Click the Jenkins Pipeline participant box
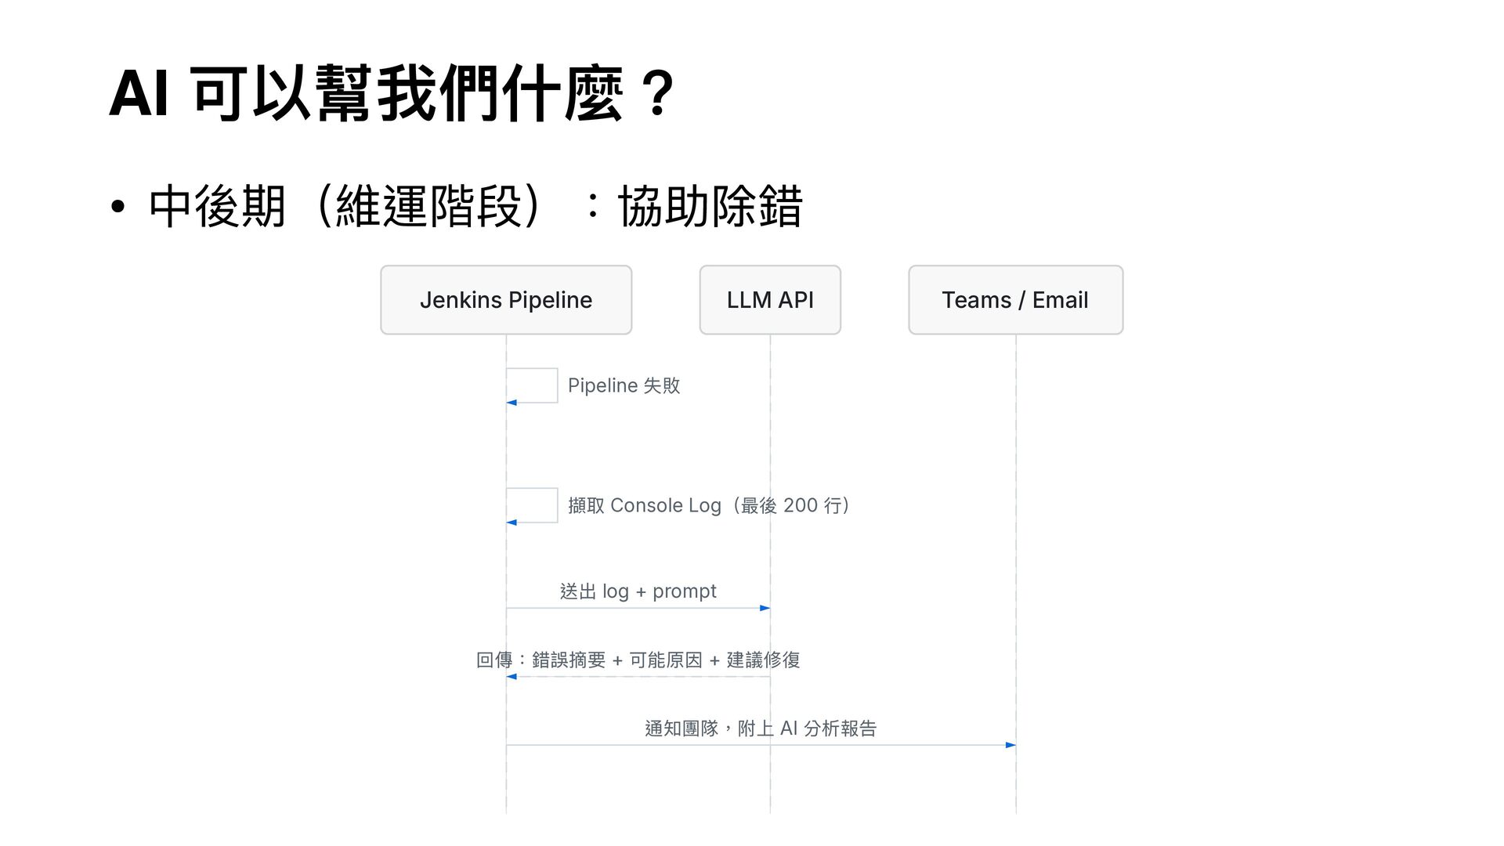 coord(505,300)
